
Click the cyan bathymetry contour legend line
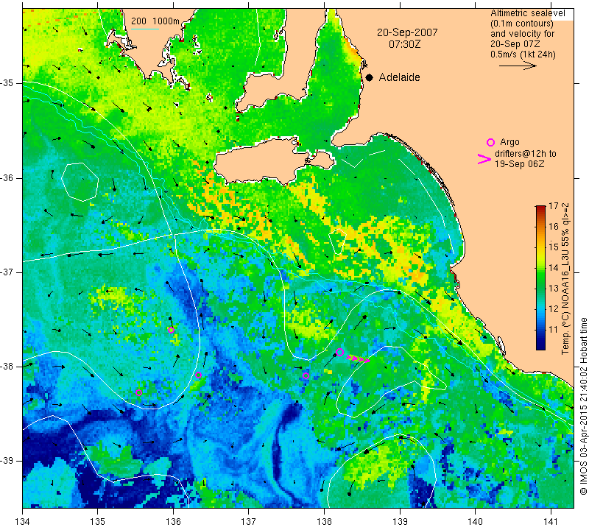click(x=144, y=29)
